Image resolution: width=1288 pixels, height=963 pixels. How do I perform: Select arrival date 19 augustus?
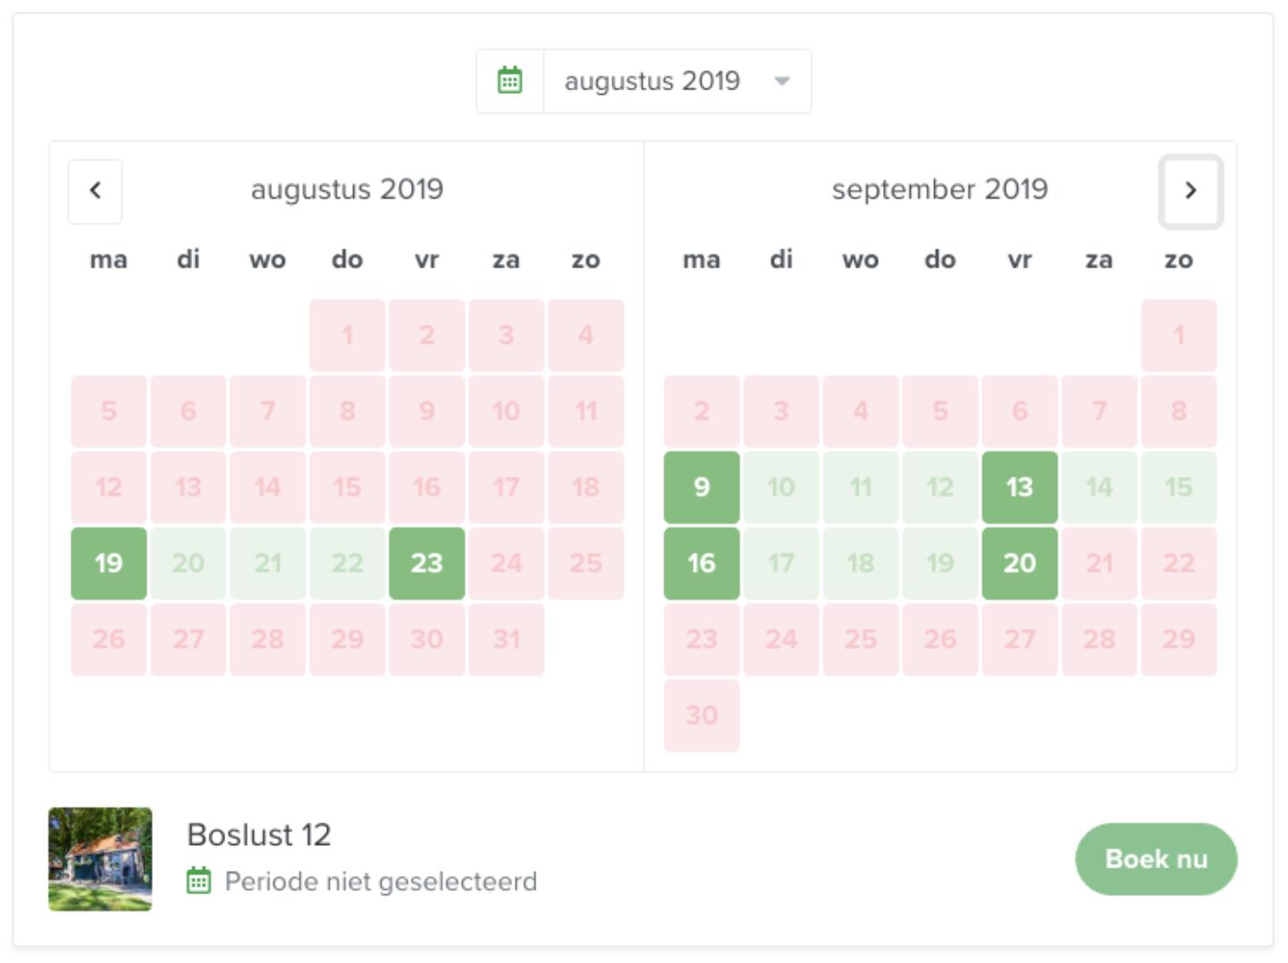[x=109, y=563]
